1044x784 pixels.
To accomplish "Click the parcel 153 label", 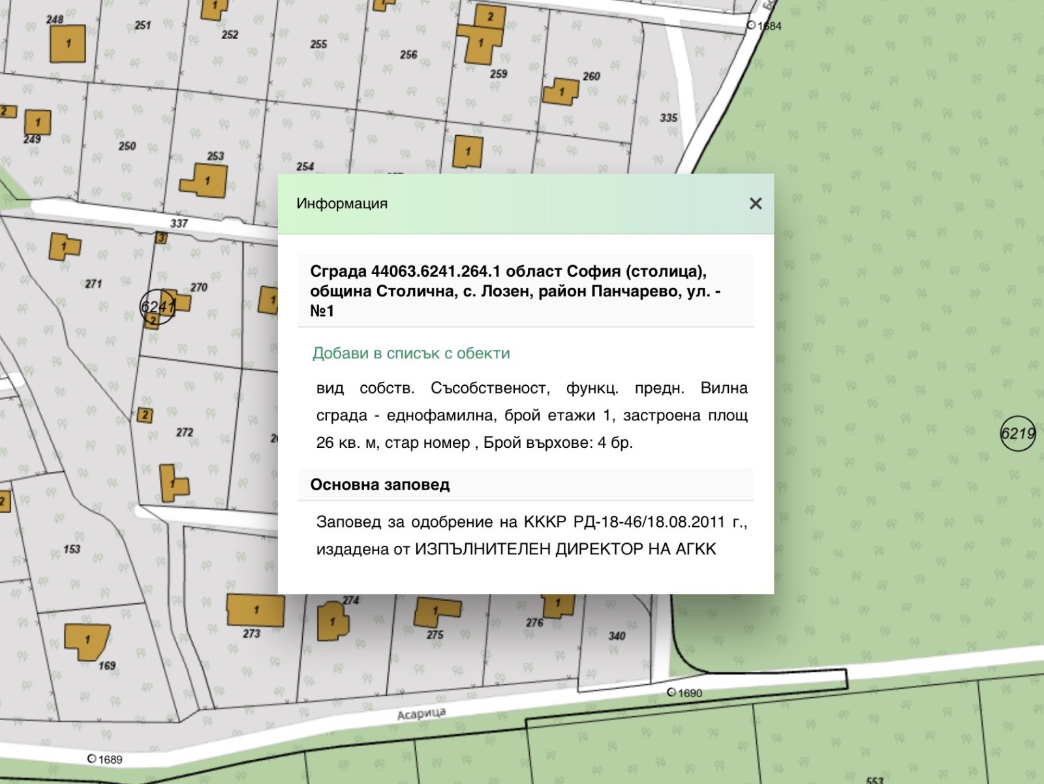I will [72, 549].
